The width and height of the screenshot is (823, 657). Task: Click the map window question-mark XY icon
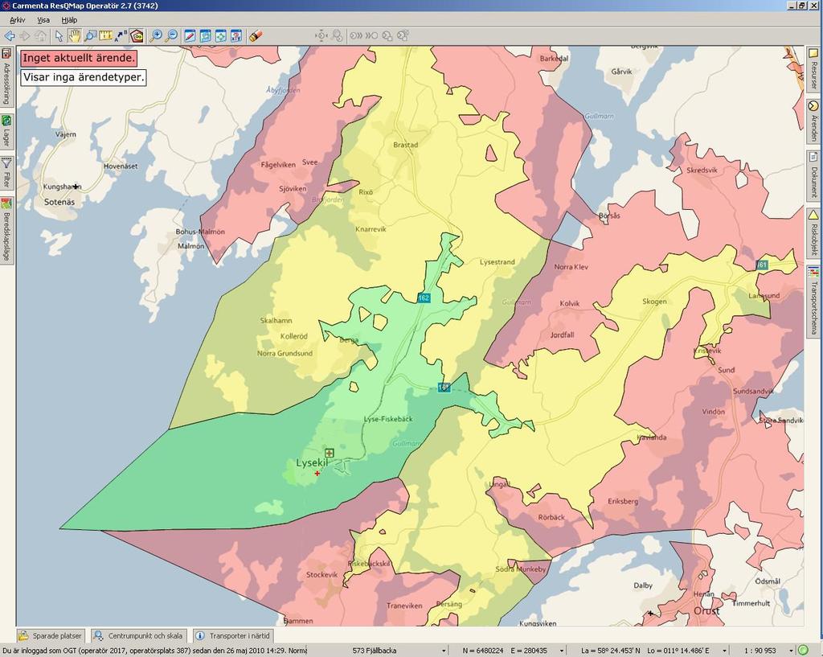coord(236,35)
